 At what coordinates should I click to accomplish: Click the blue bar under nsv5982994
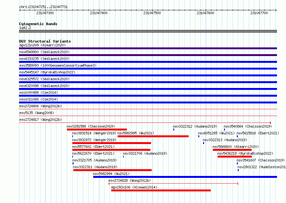coord(185,177)
